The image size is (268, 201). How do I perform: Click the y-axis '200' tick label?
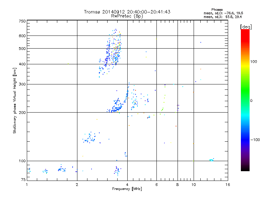pos(22,113)
